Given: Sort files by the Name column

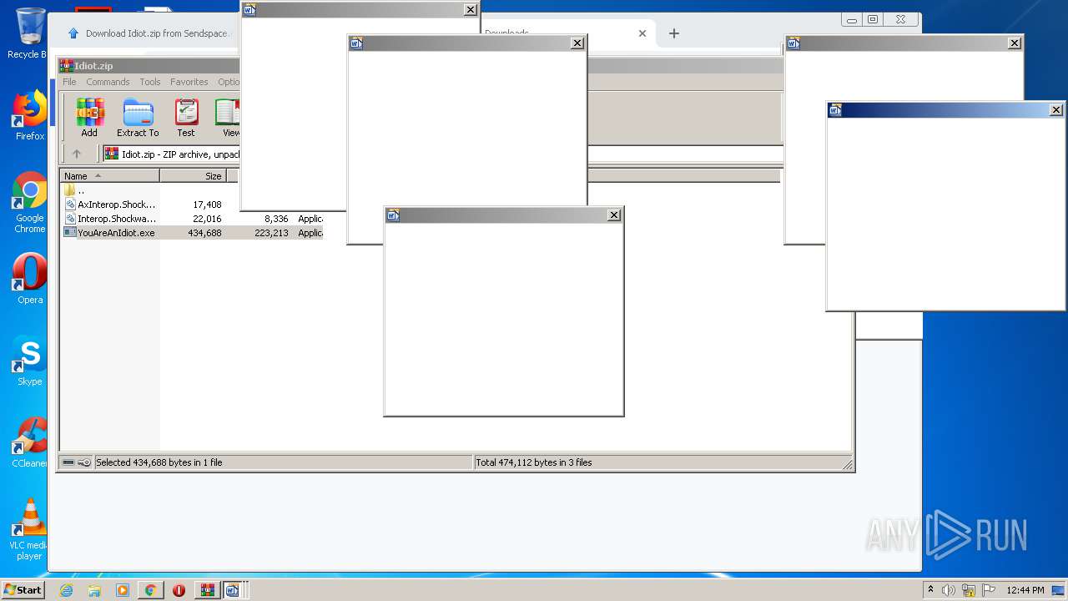Looking at the screenshot, I should pos(110,176).
